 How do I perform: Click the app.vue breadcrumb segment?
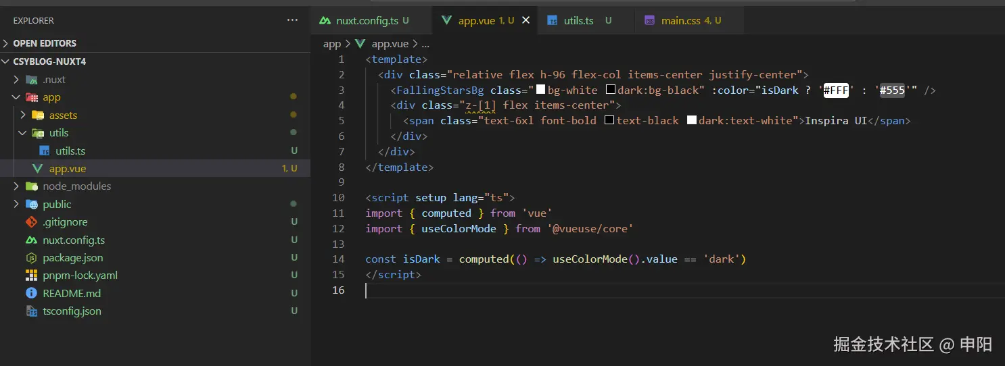[390, 44]
